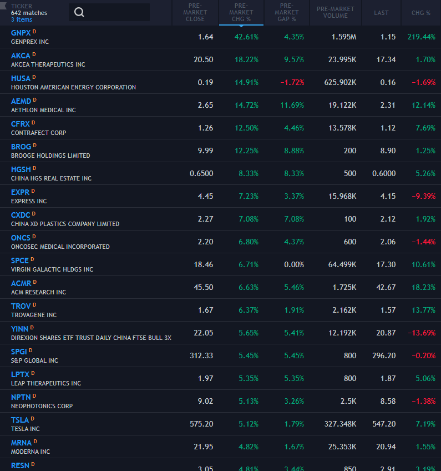Click MRNA last price 20.94
Screen dimensions: 441x471
click(x=386, y=447)
